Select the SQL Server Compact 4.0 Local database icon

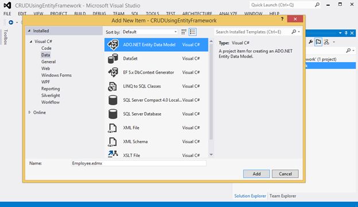coord(113,100)
